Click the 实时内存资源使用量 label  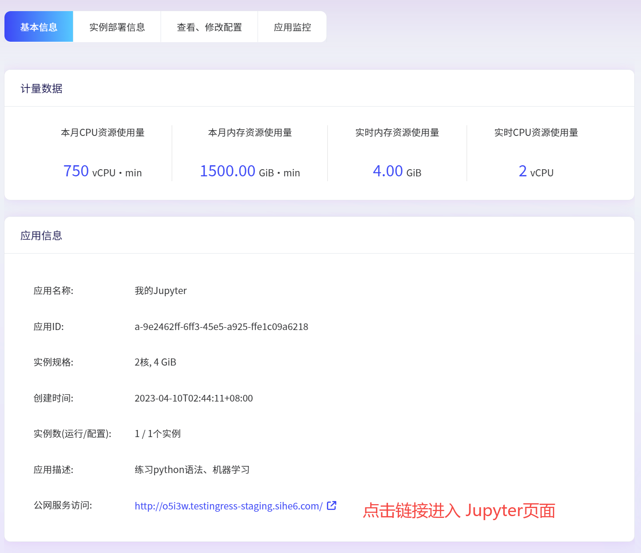(397, 132)
